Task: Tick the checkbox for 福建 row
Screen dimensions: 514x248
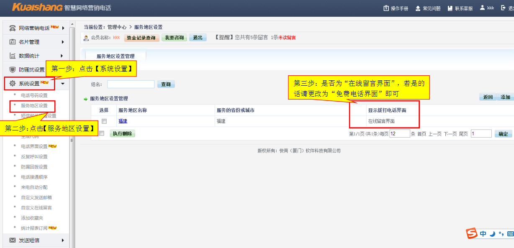Action: tap(104, 121)
